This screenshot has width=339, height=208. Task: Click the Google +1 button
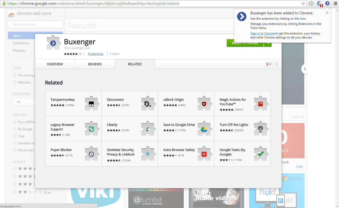(269, 64)
